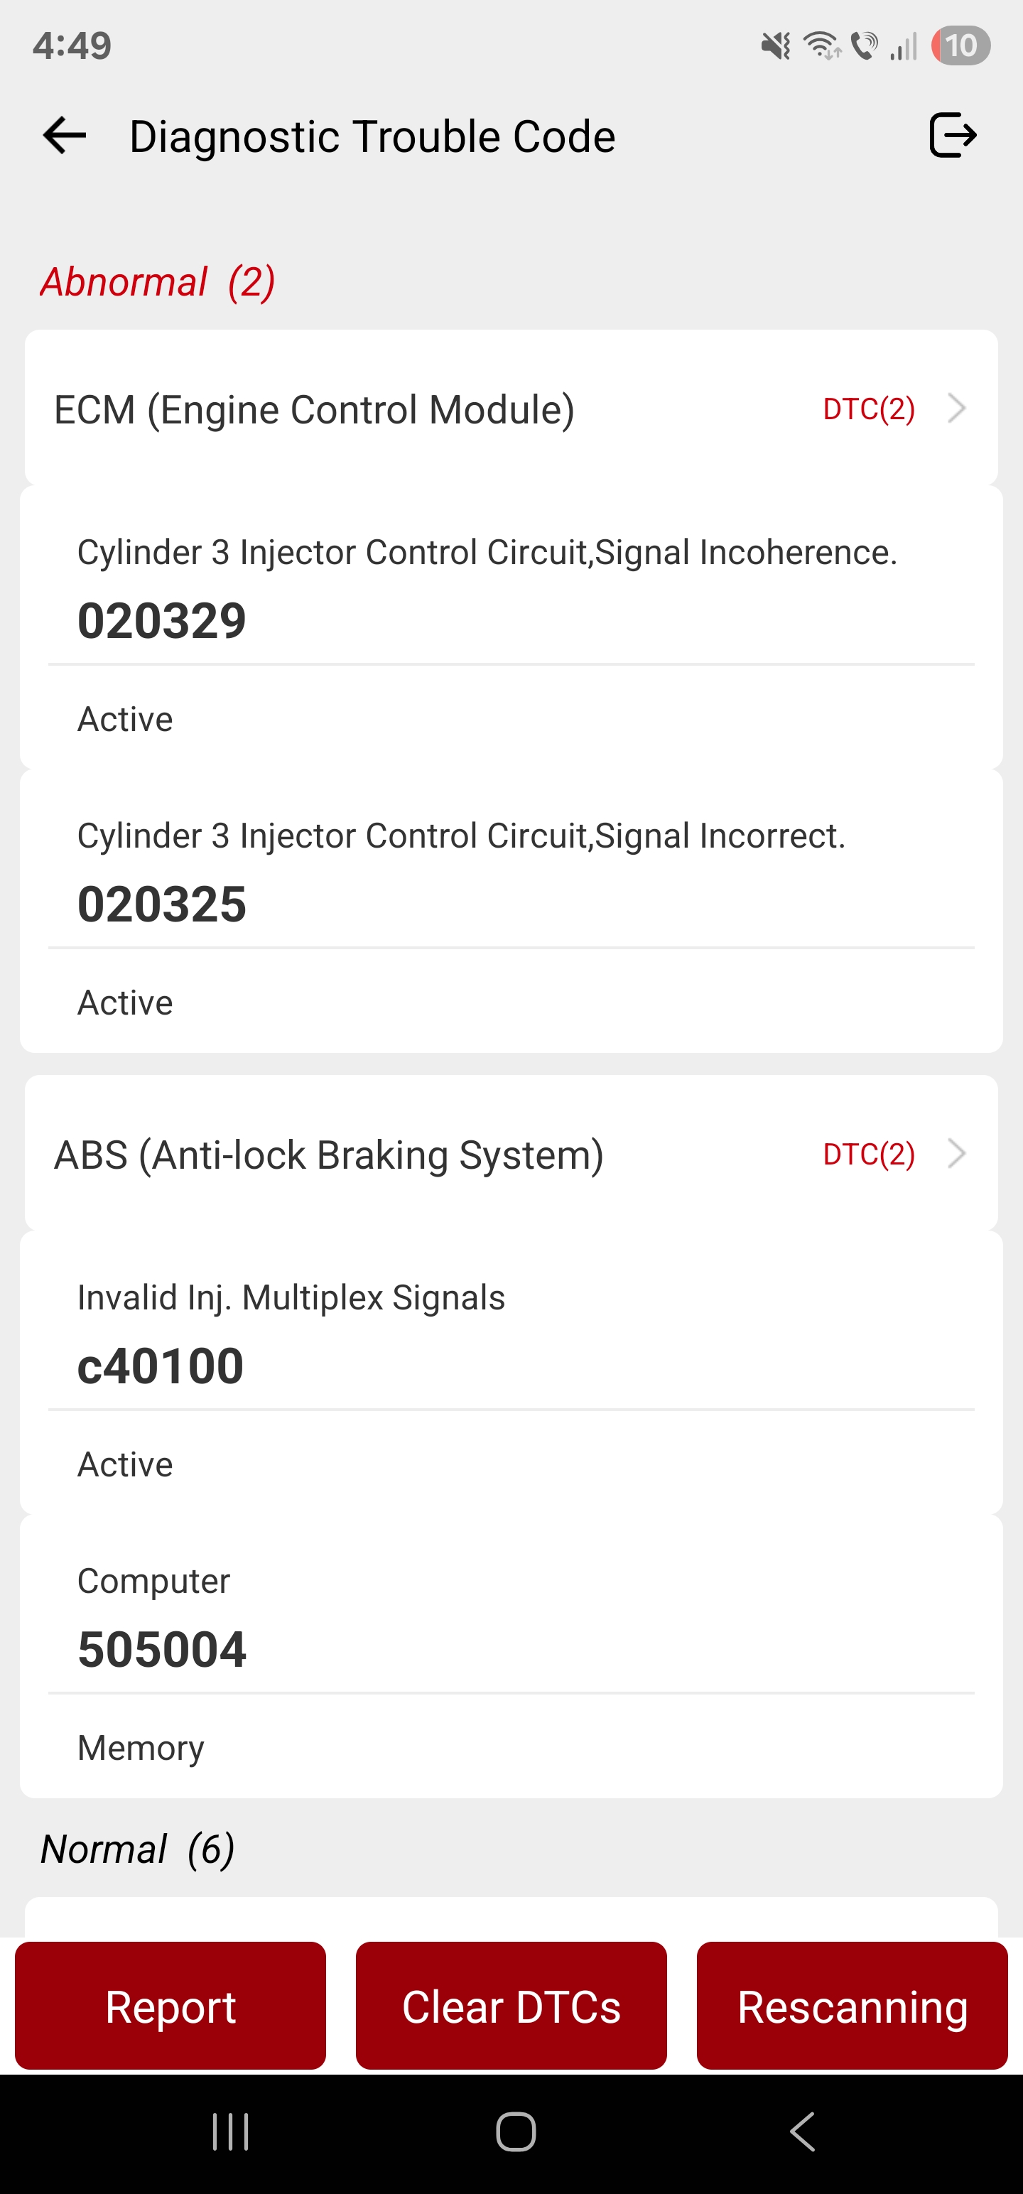
Task: Expand ABS module chevron arrow
Action: 958,1153
